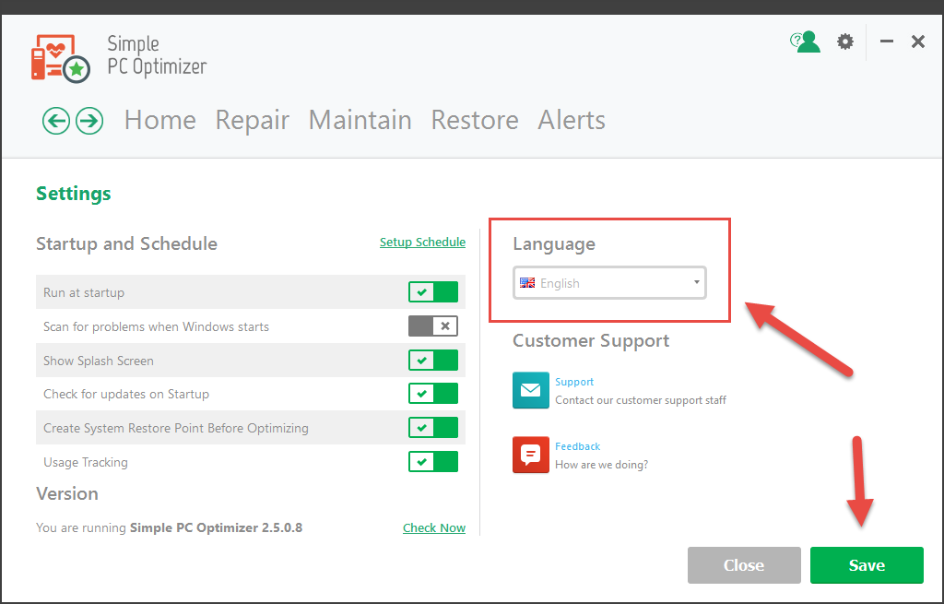Select the Restore tab
Screen dimensions: 944x604
coord(475,120)
